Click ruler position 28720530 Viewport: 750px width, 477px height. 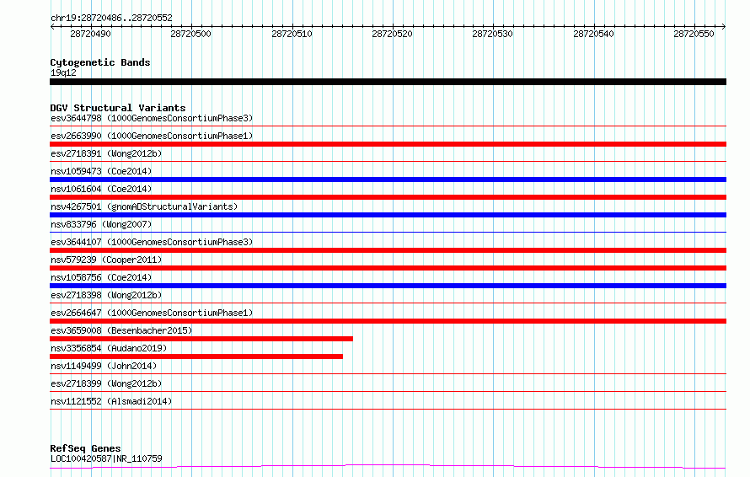(x=493, y=34)
